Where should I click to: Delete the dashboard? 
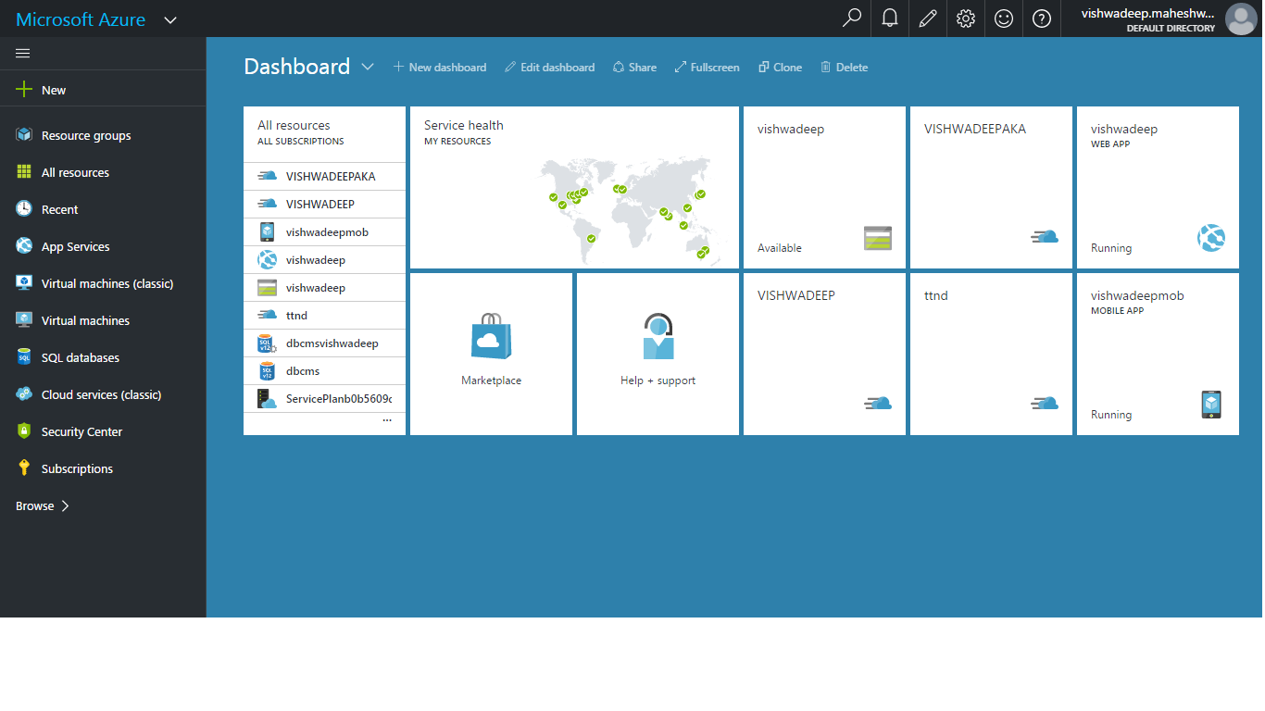(844, 67)
